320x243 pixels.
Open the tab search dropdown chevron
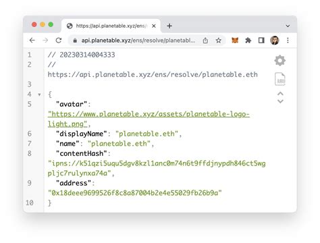click(x=288, y=26)
